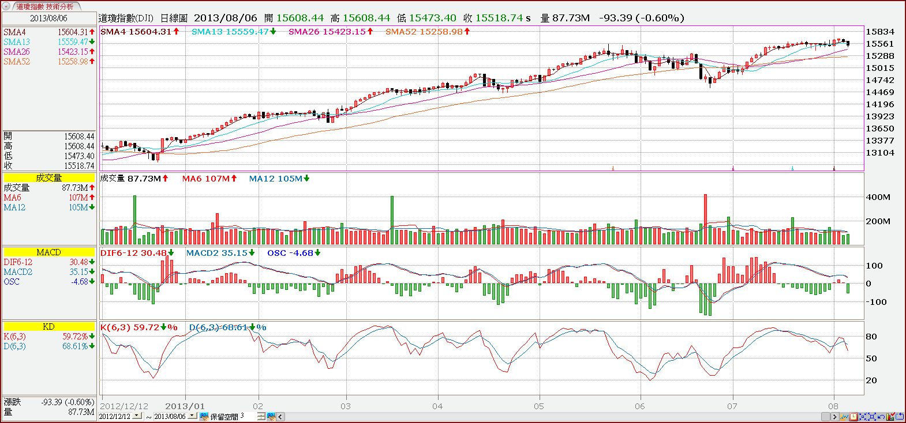Screen dimensions: 906x423
Task: Click the yellow 成交量 panel header
Action: point(48,178)
